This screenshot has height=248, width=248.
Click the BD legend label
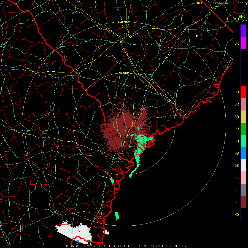237,117
